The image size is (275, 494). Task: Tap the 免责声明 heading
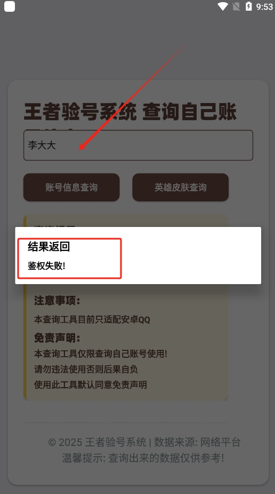(57, 338)
